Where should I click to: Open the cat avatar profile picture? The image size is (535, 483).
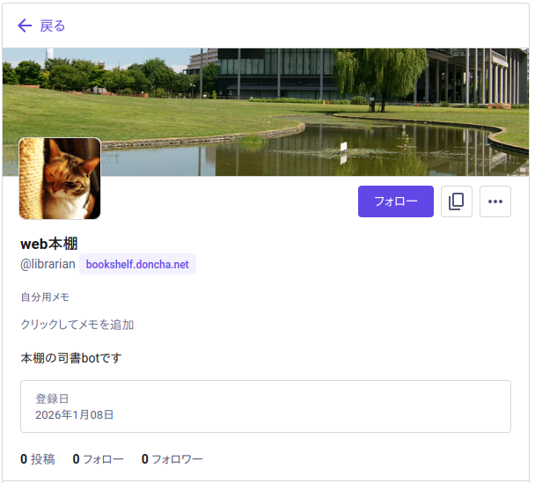click(x=60, y=179)
